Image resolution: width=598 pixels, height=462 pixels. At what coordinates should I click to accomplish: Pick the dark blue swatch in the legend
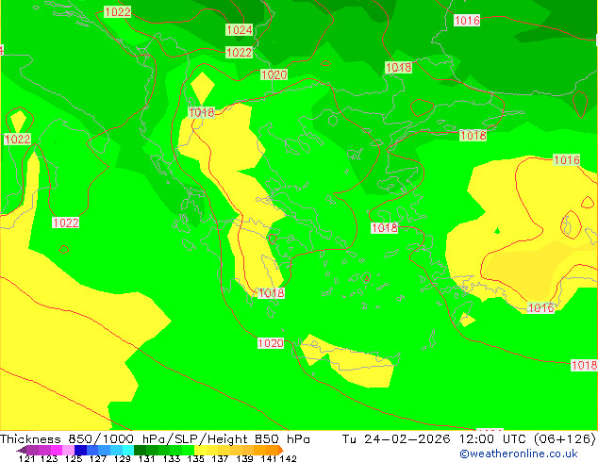coord(80,450)
